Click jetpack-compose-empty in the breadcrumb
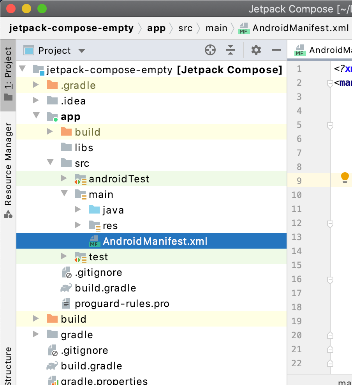The height and width of the screenshot is (385, 352). tap(71, 28)
